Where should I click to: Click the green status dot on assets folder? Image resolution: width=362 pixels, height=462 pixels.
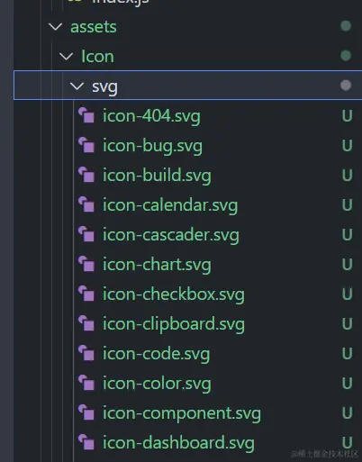[x=346, y=26]
